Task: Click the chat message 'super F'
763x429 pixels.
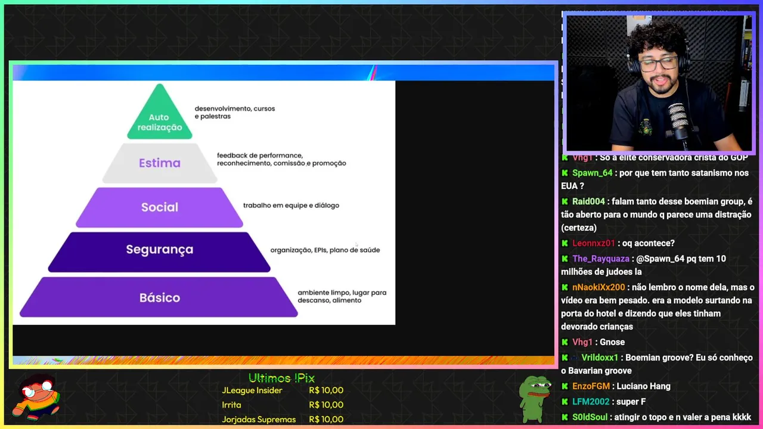Action: 631,402
